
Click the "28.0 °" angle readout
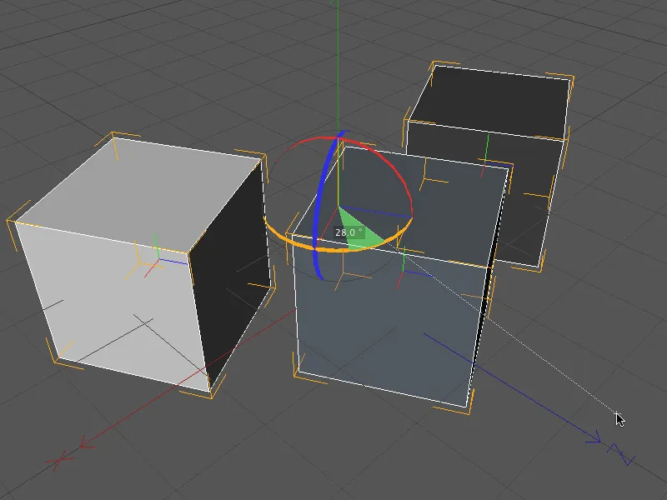coord(349,232)
